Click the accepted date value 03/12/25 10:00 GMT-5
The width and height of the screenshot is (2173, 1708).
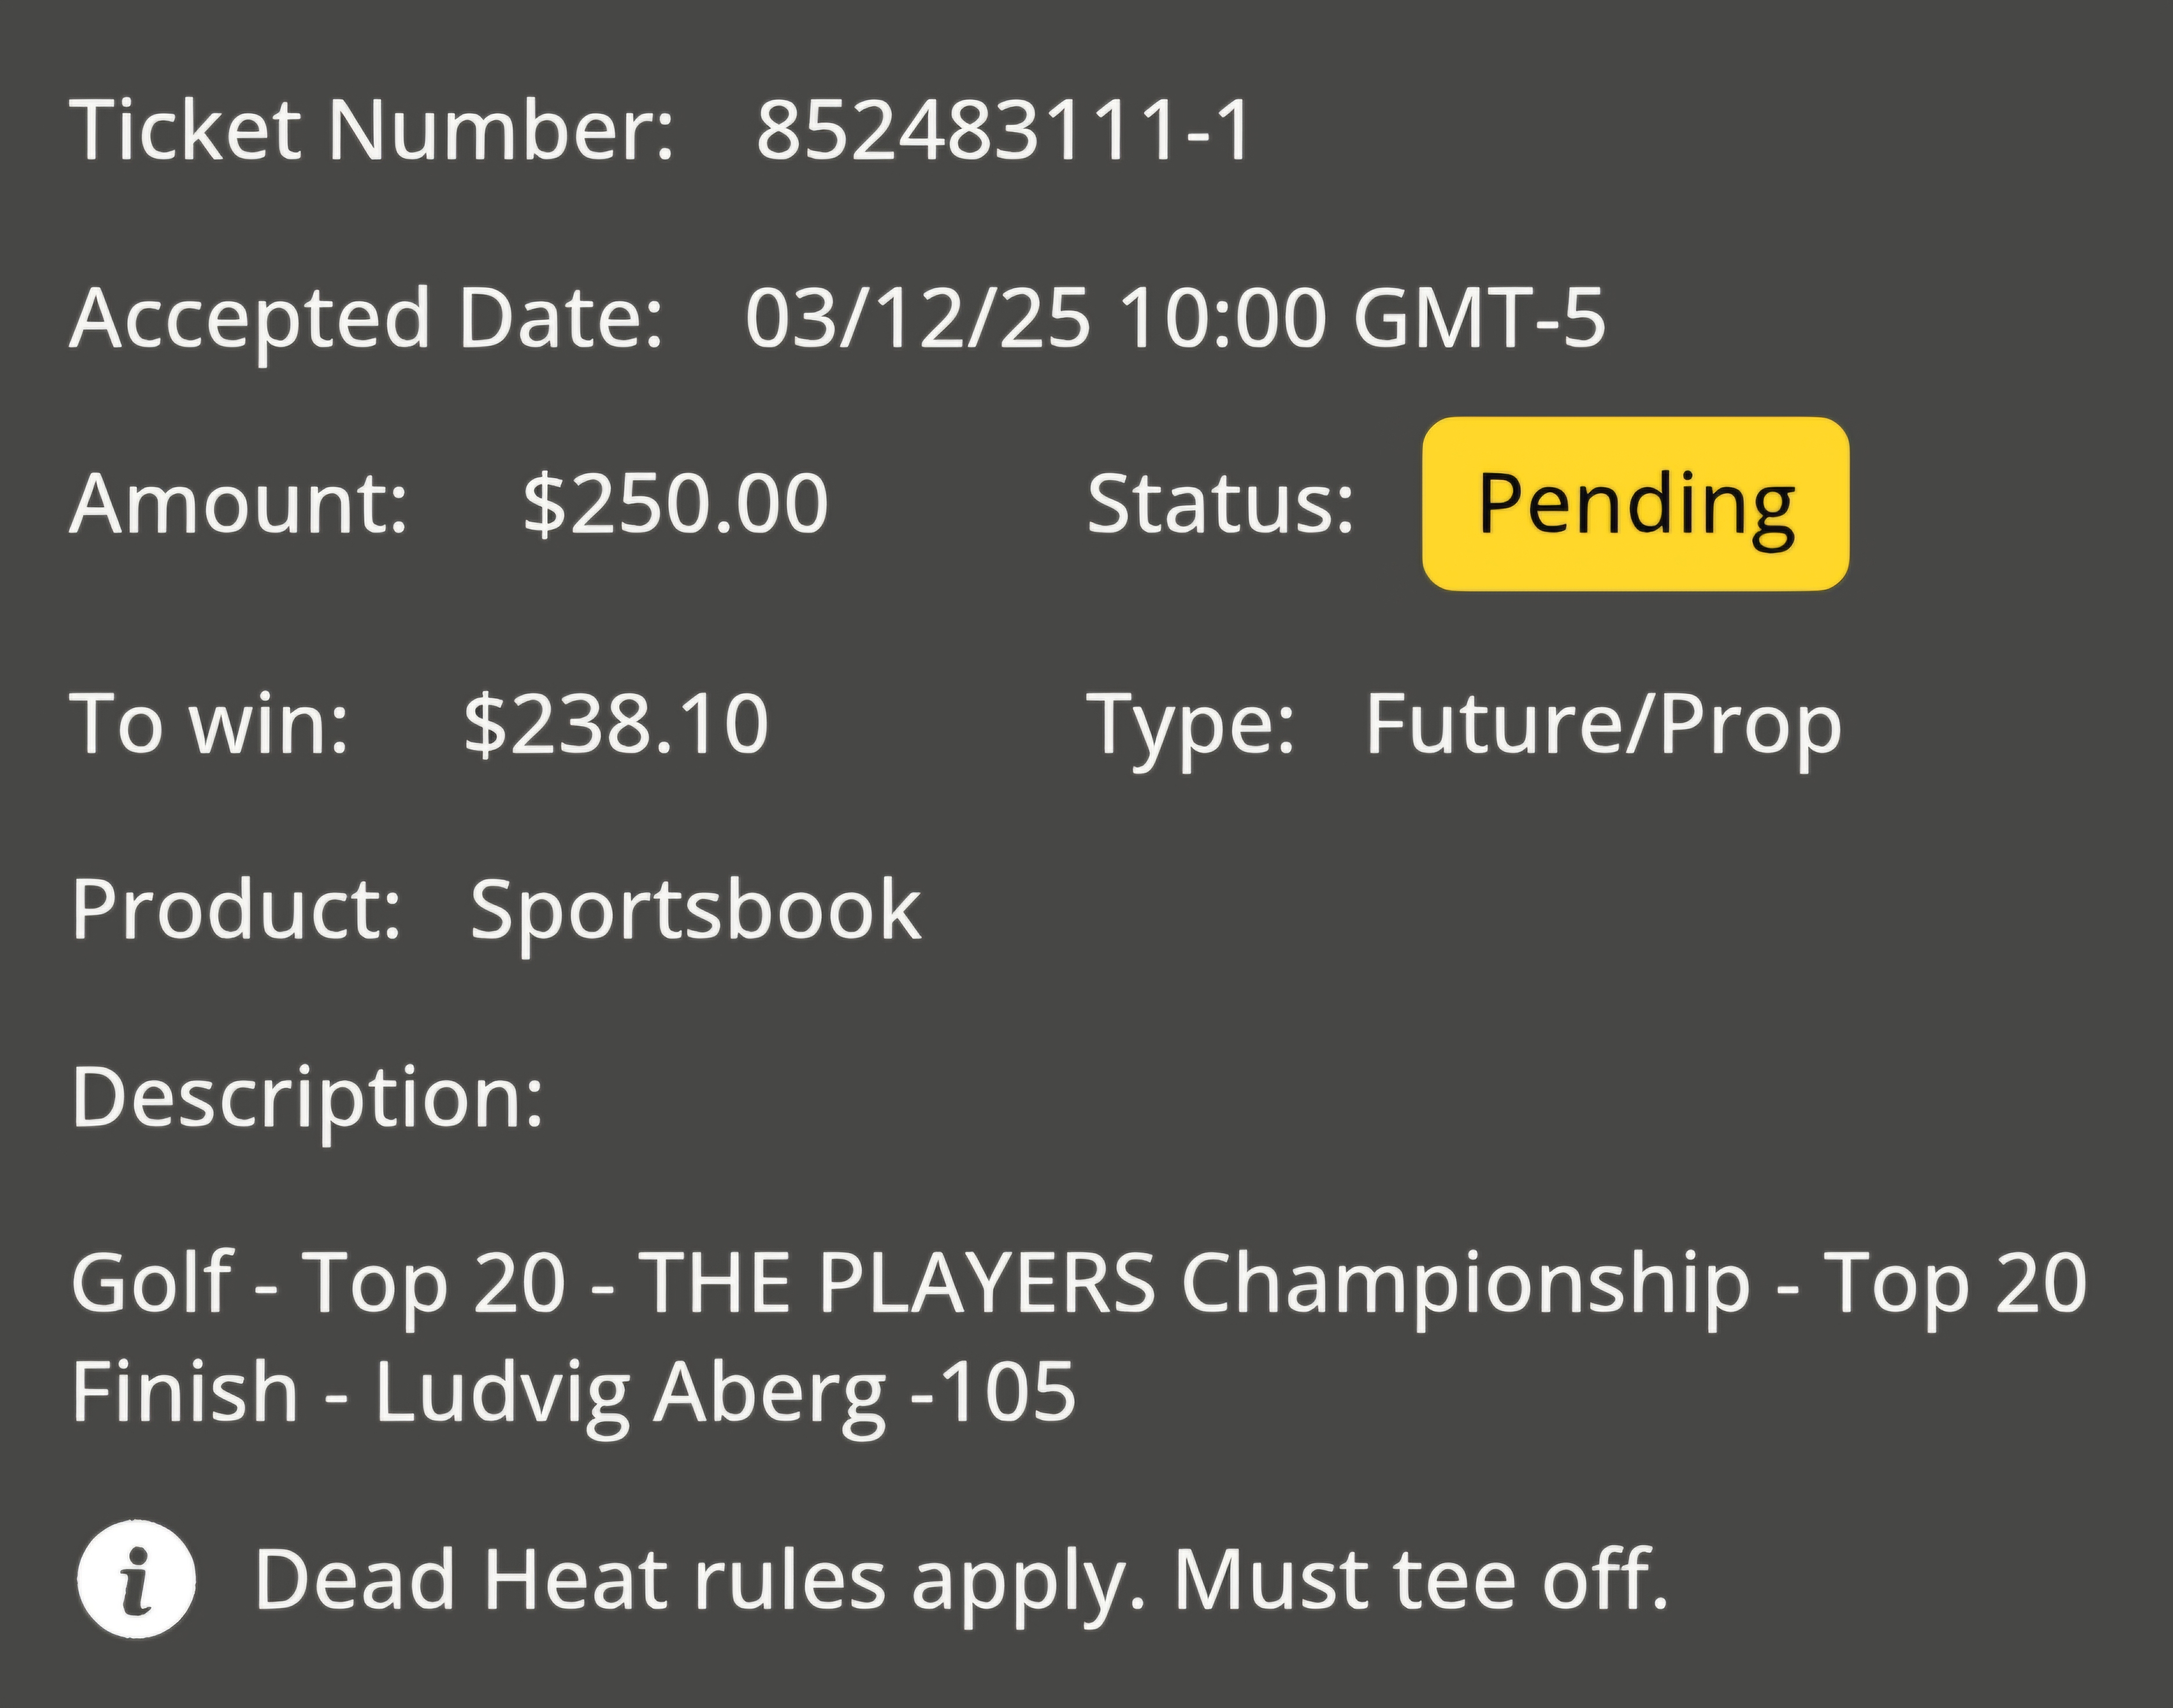[x=1175, y=318]
